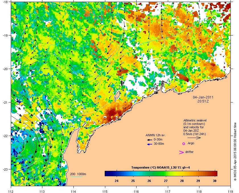This screenshot has width=239, height=193.
Task: Click the longitude axis label 117
Action: tap(168, 191)
